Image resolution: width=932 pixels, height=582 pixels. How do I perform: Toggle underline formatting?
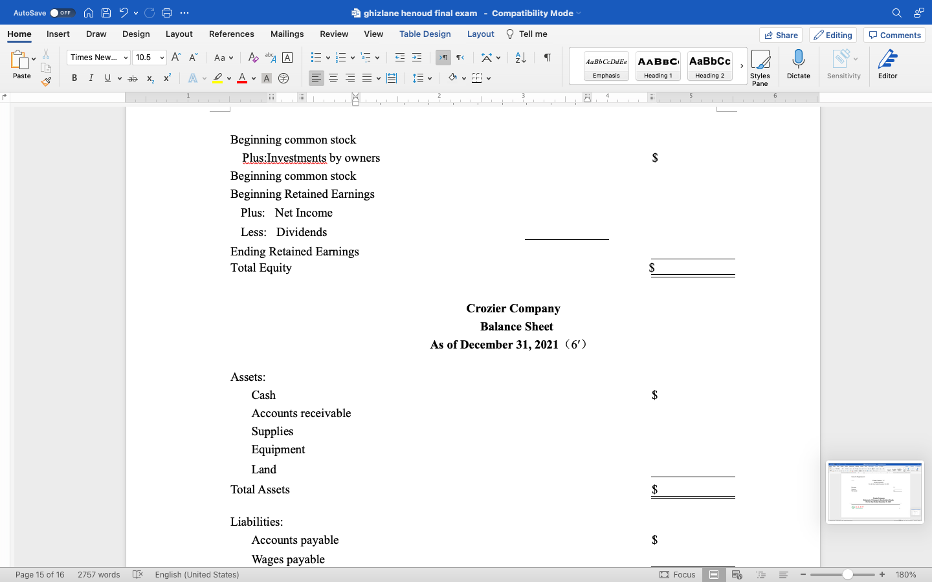tap(107, 78)
